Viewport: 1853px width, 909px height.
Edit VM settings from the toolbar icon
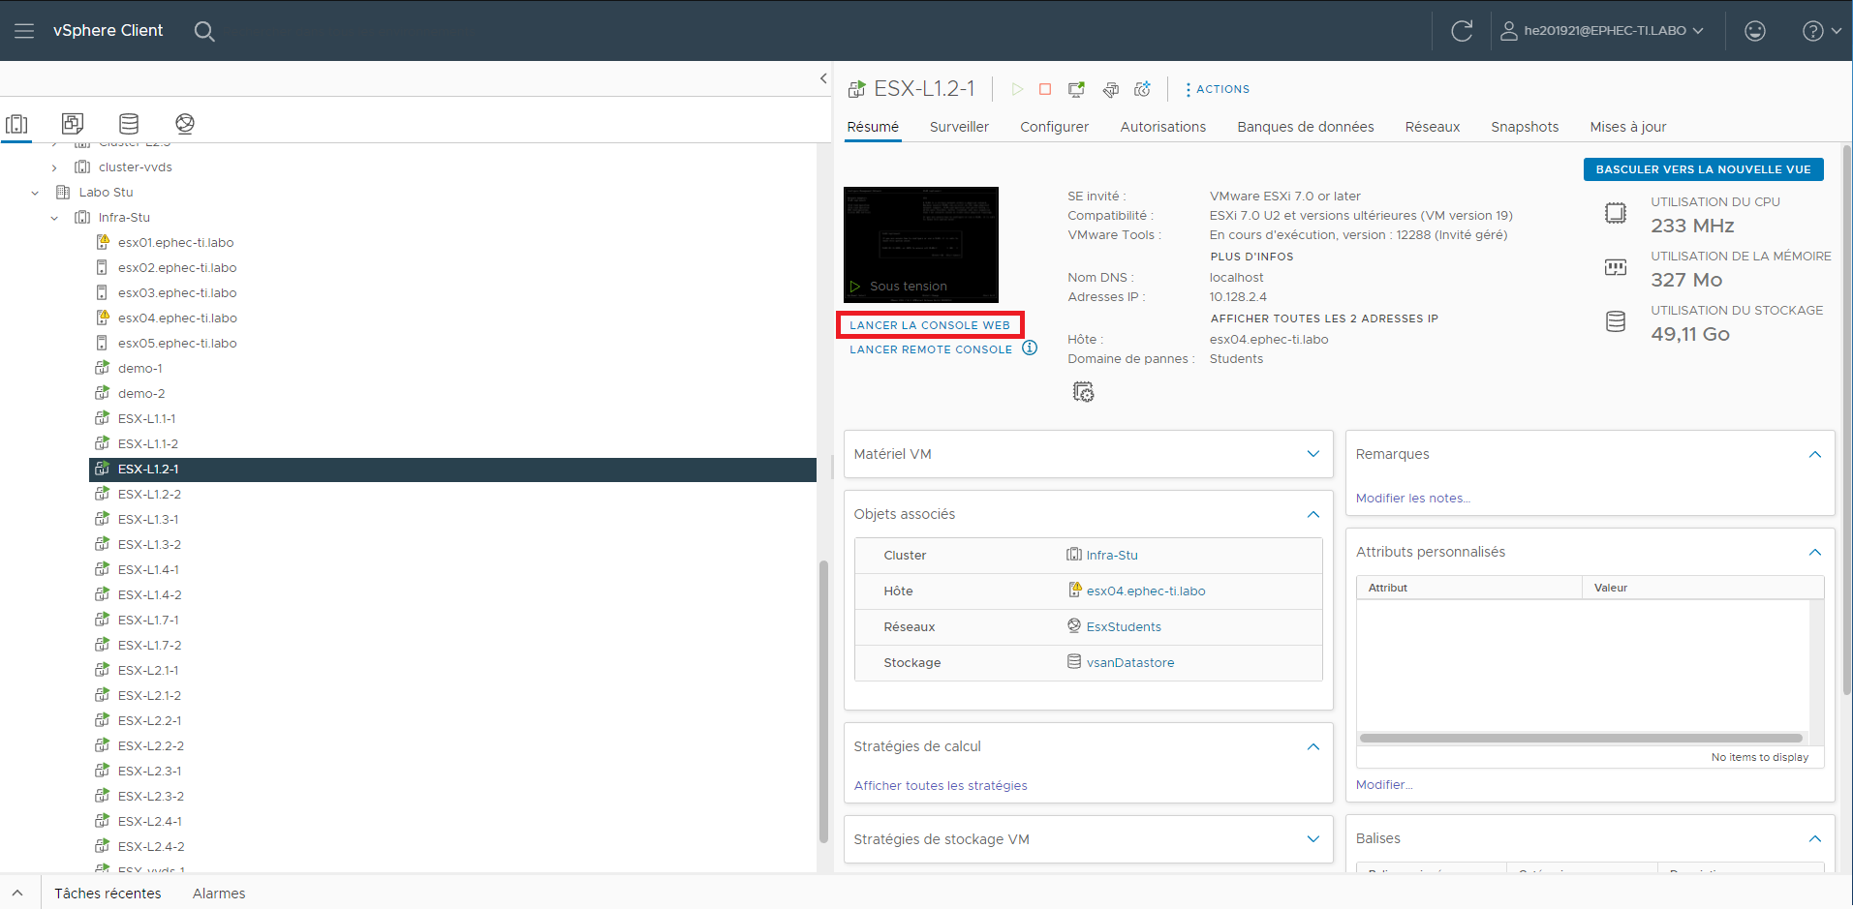[x=1111, y=89]
